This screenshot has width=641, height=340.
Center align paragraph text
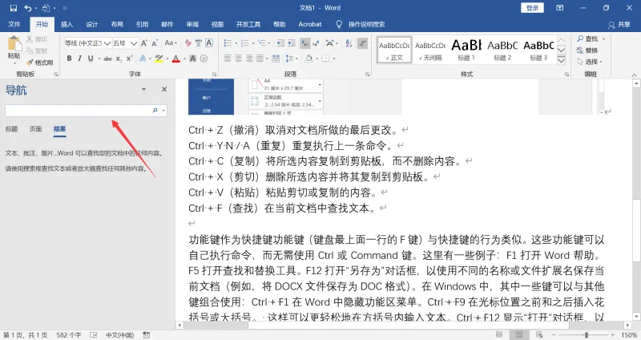(238, 59)
